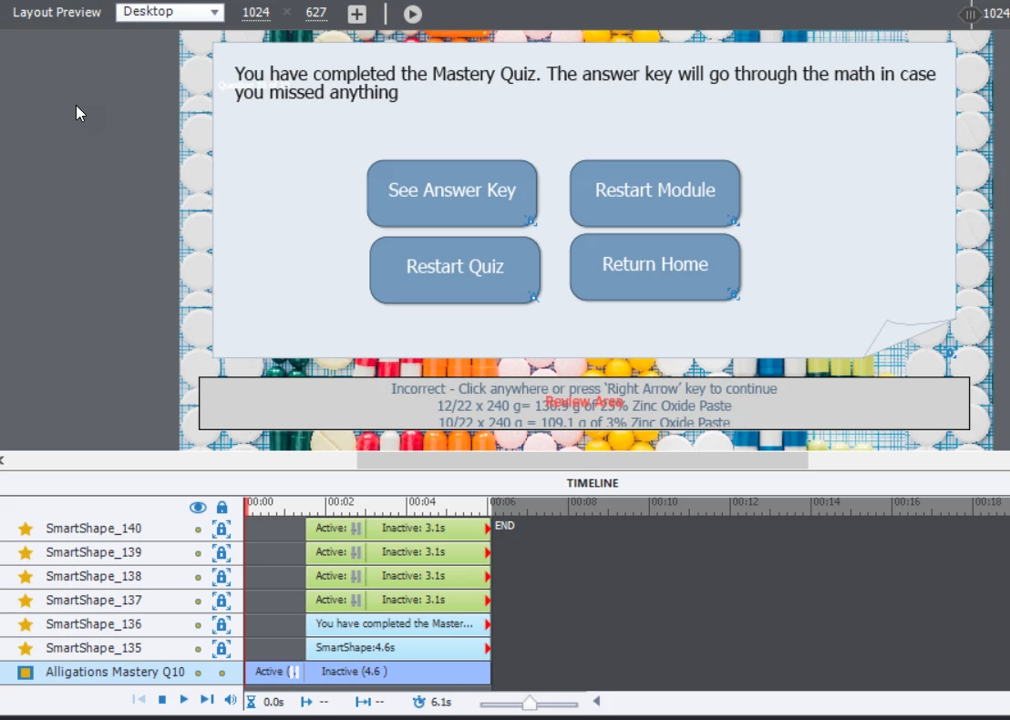Click the 1024 breakpoint slider handle
Screen dimensions: 1010x720
[x=970, y=15]
